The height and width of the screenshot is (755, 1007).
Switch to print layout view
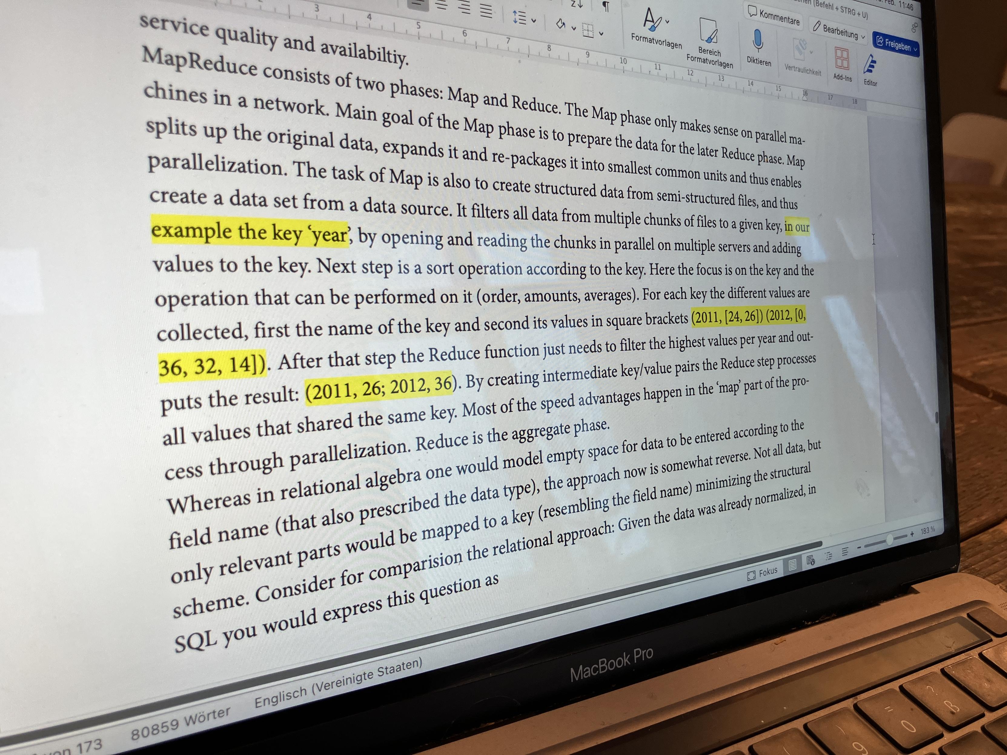[792, 565]
